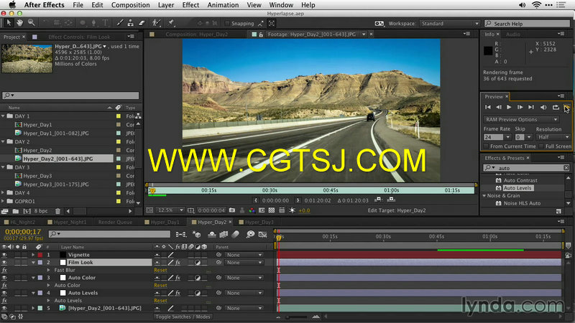Toggle adjustment layer switch for Film Look

tap(198, 262)
